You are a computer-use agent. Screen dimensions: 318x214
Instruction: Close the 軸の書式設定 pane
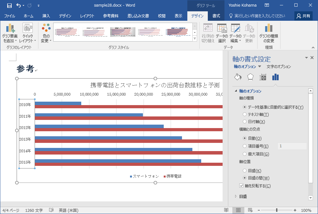312,58
